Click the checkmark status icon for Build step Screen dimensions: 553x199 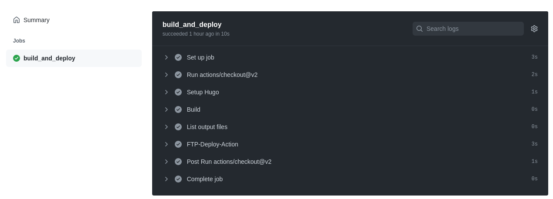(x=178, y=109)
